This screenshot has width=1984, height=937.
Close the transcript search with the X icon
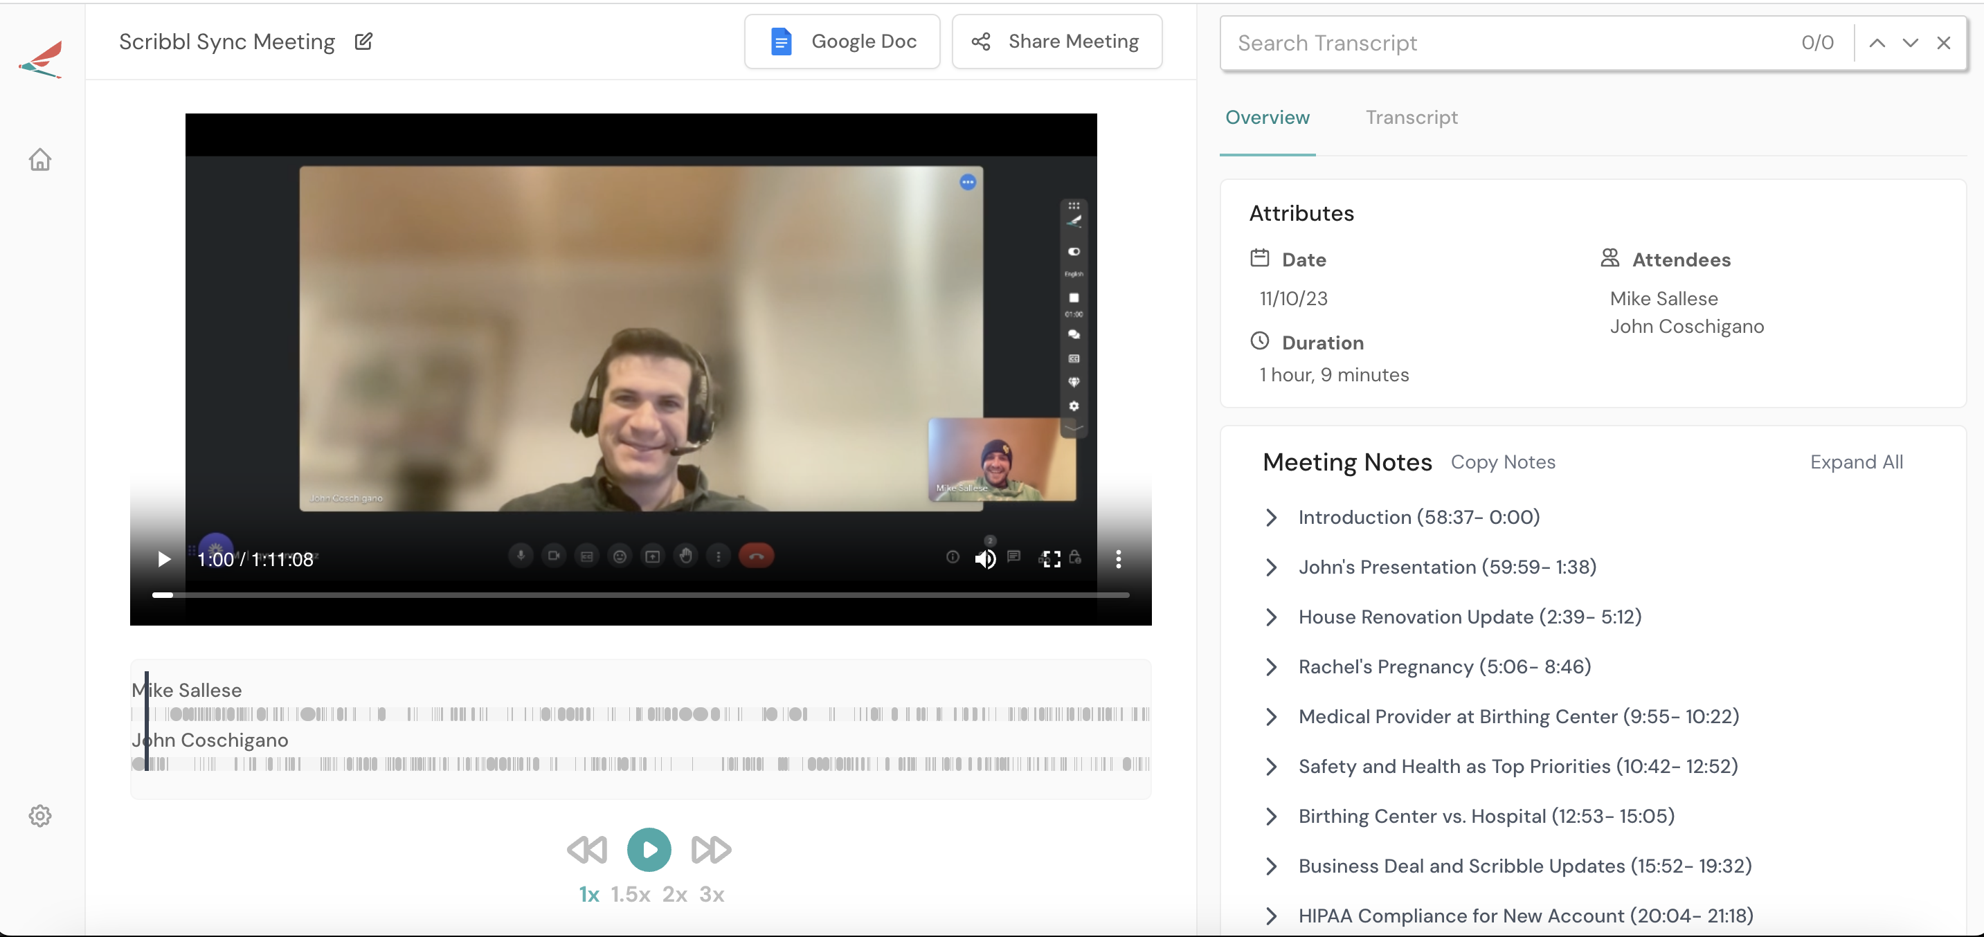1944,42
